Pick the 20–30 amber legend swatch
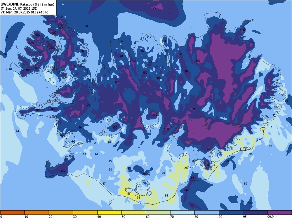 61,213
